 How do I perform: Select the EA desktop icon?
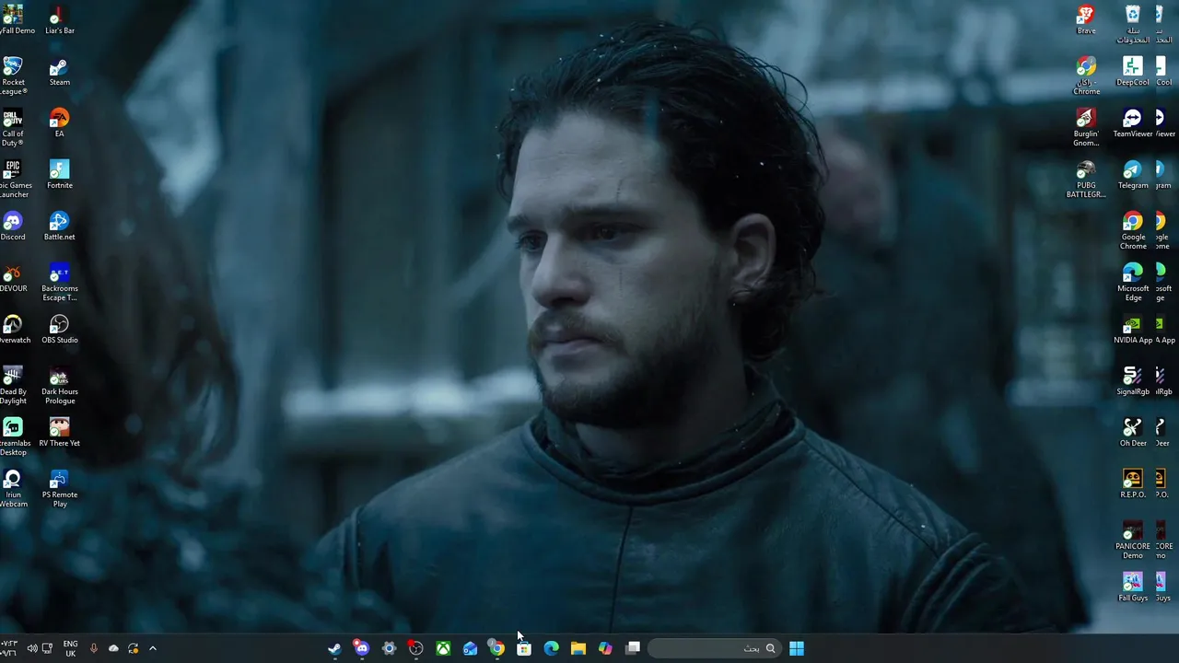click(x=59, y=123)
